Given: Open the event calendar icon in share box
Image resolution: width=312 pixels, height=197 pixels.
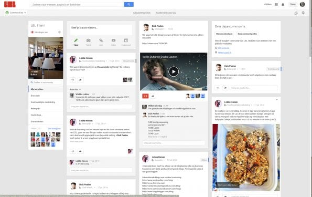Looking at the screenshot, I should tap(126, 40).
